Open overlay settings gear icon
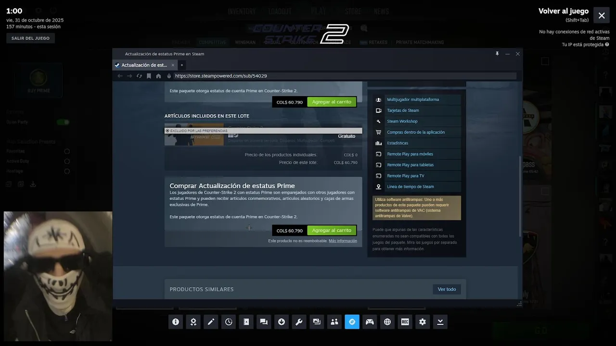Screen dimensions: 616x346 pos(423,322)
